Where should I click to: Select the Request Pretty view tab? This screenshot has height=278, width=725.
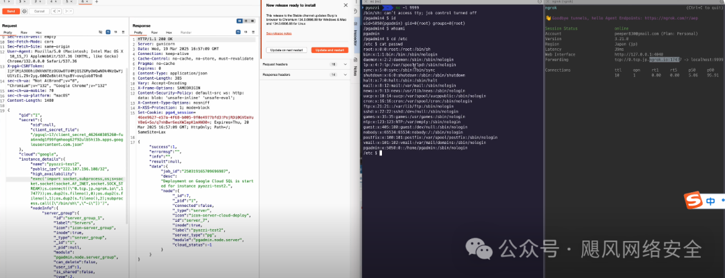pyautogui.click(x=8, y=33)
